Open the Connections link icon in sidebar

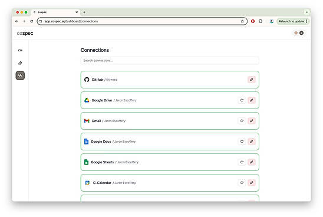[x=20, y=75]
